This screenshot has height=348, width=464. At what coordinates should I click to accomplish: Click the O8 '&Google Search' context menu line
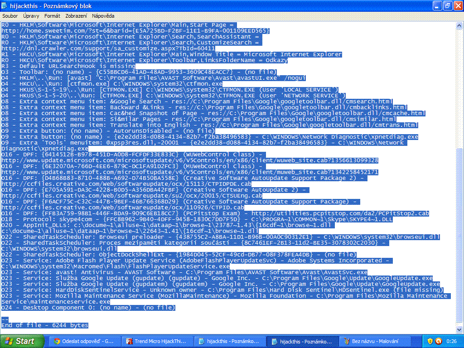click(197, 101)
